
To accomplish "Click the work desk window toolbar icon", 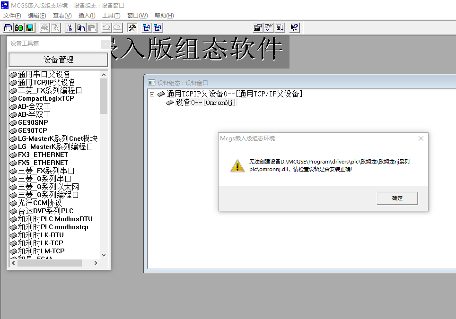I will pyautogui.click(x=8, y=28).
